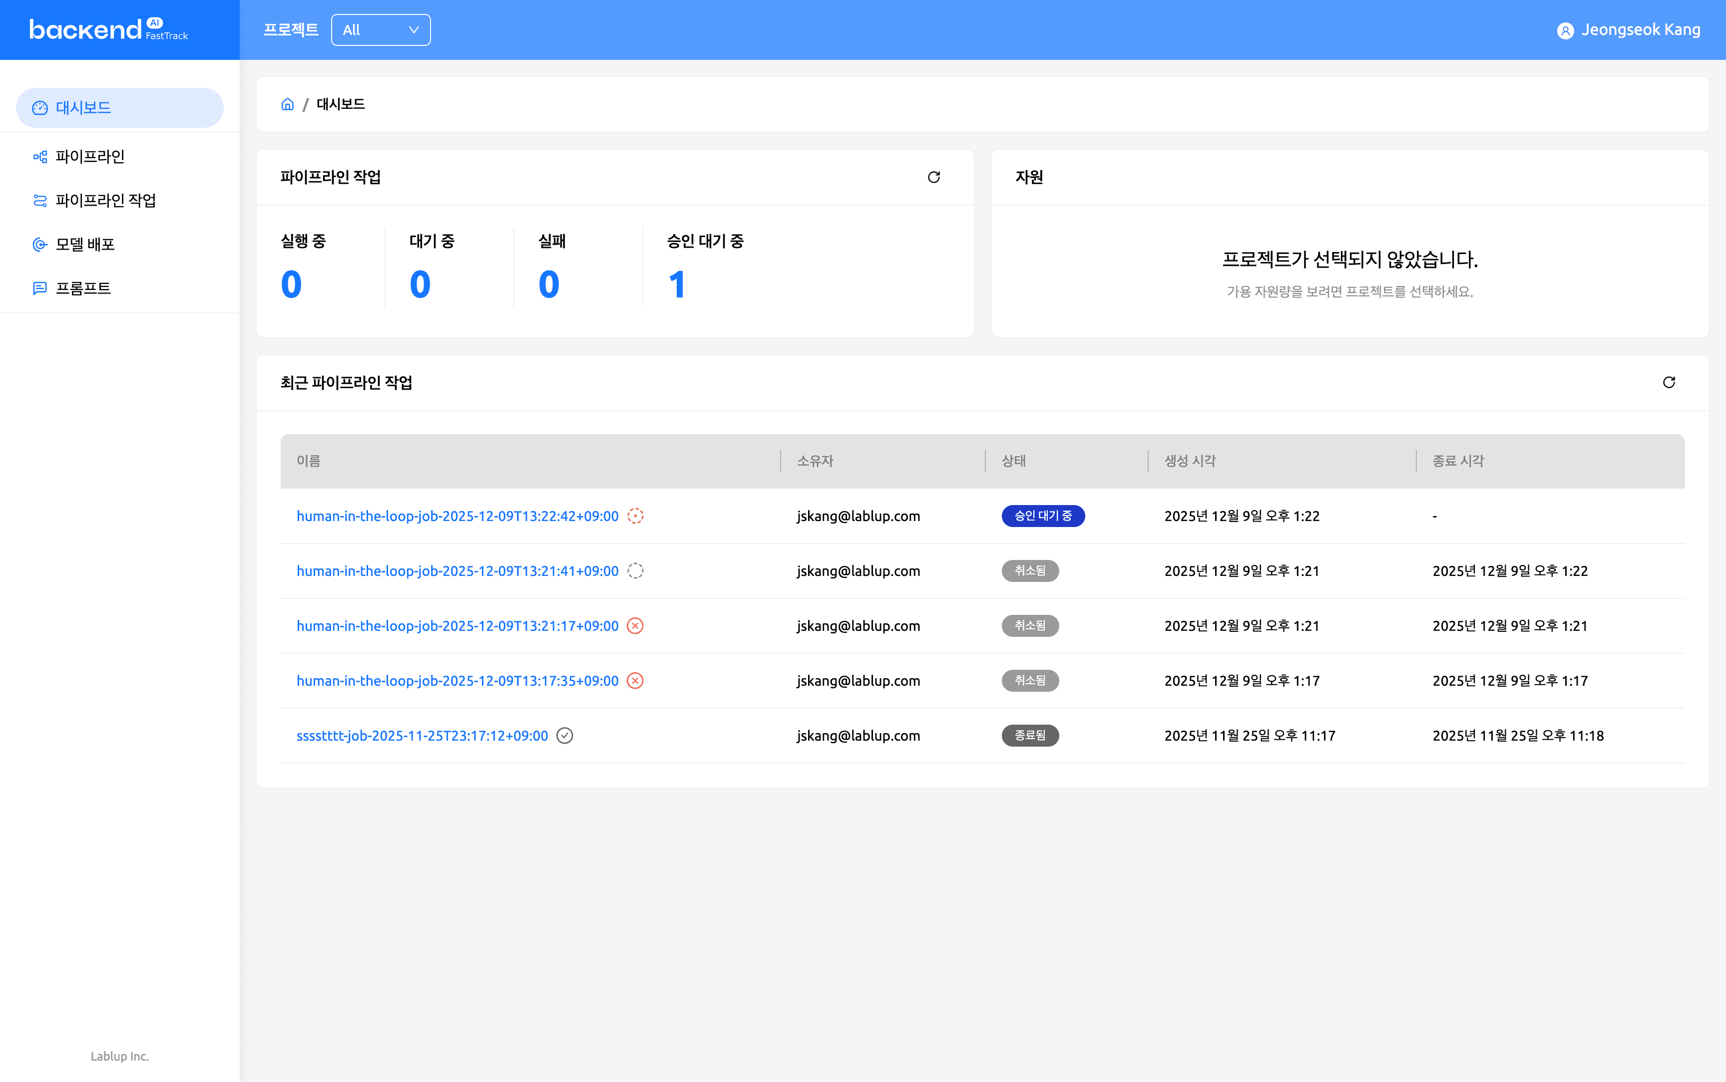Viewport: 1726px width, 1082px height.
Task: Click the home breadcrumb icon
Action: 288,104
